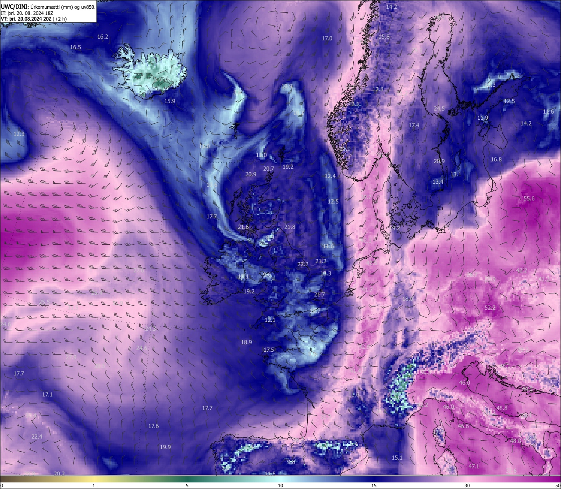The height and width of the screenshot is (489, 561).
Task: Click the 17.6 value in the Atlantic
Action: click(153, 426)
